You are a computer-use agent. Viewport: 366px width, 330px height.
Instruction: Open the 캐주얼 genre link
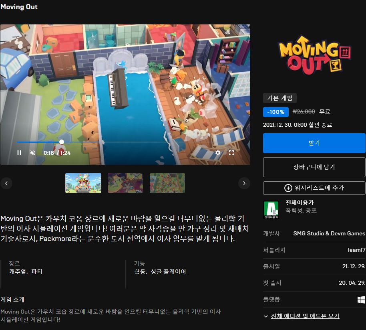18,271
